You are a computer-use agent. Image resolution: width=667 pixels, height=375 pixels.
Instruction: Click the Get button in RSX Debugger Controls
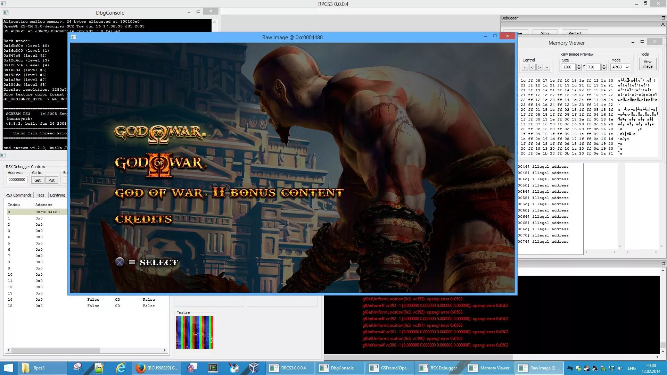click(x=38, y=180)
